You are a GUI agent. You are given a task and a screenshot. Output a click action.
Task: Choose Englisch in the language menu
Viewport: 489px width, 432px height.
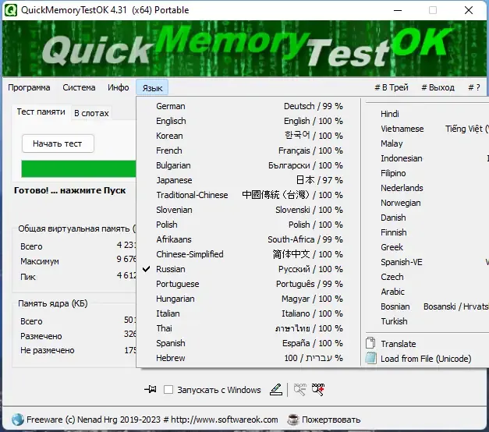249,121
